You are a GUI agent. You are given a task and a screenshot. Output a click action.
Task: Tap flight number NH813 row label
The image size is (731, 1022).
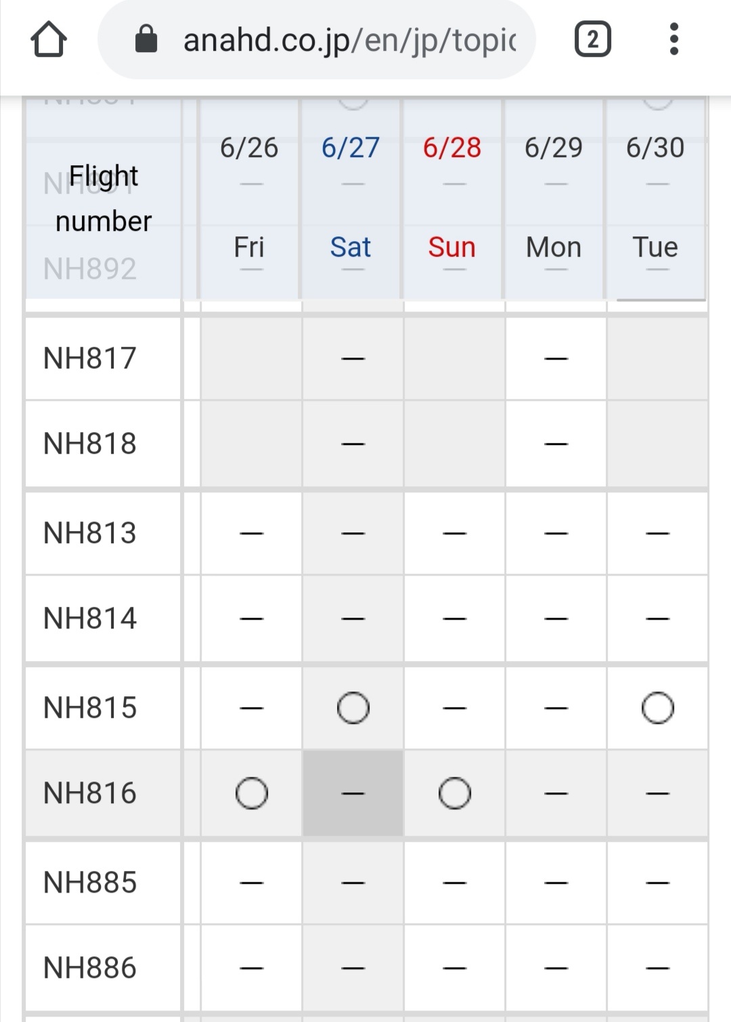(90, 533)
